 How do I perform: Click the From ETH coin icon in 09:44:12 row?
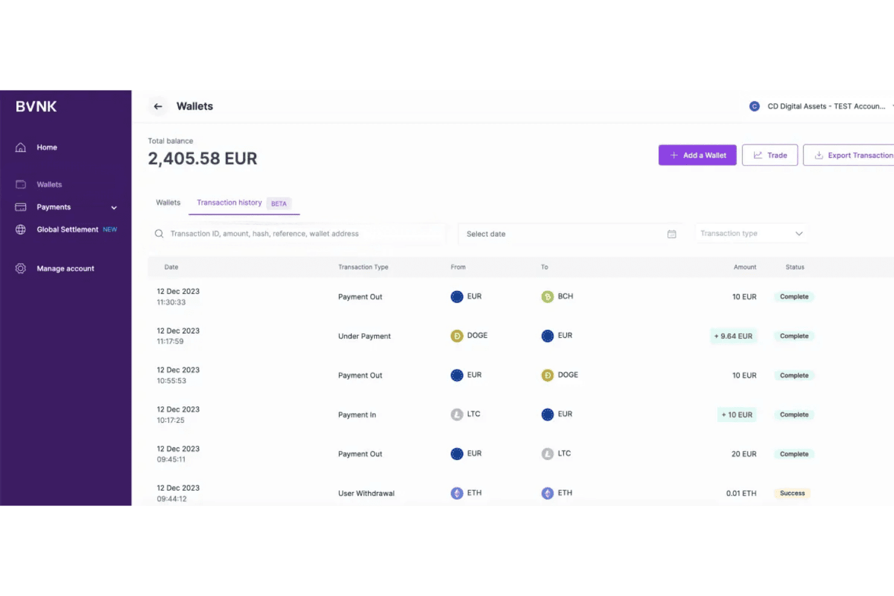click(457, 493)
